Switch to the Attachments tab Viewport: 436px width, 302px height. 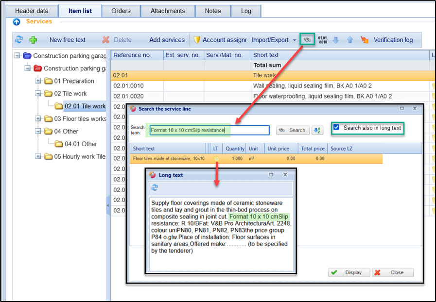pos(168,11)
